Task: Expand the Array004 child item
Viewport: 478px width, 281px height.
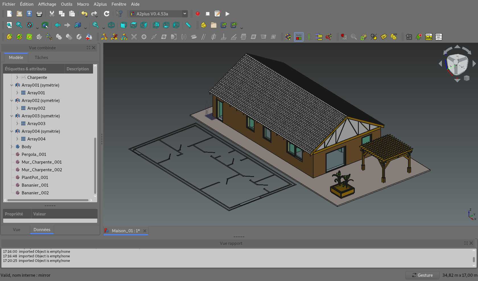Action: [x=17, y=139]
